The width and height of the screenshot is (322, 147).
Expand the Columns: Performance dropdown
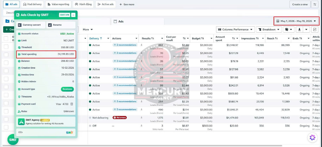pos(235,29)
